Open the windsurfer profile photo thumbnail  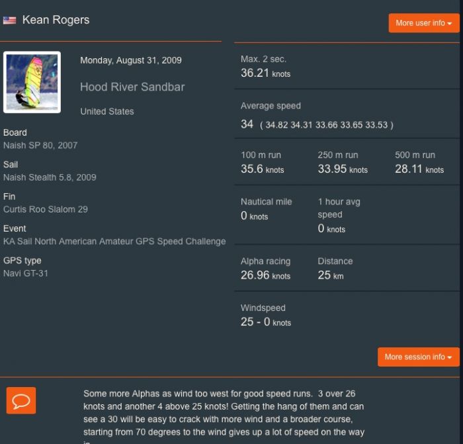point(32,82)
